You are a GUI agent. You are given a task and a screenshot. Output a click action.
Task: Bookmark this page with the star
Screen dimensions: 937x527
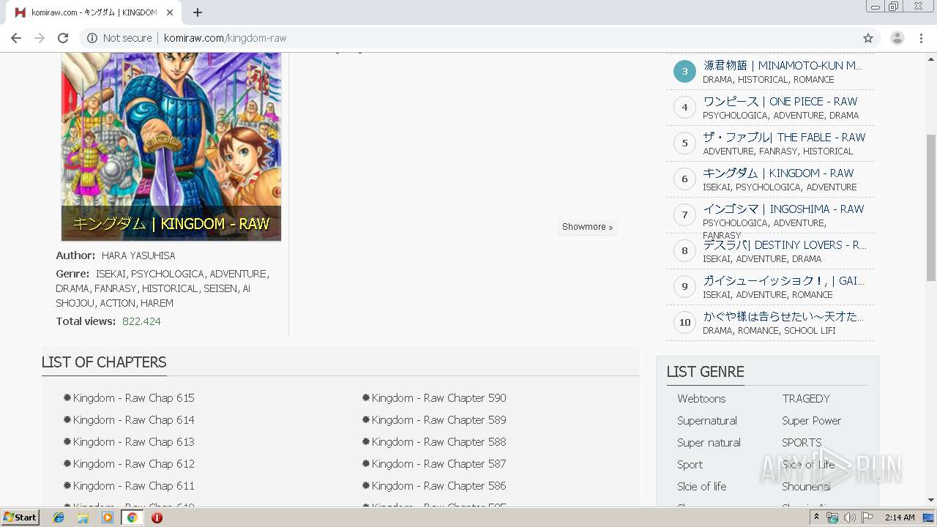[x=868, y=38]
